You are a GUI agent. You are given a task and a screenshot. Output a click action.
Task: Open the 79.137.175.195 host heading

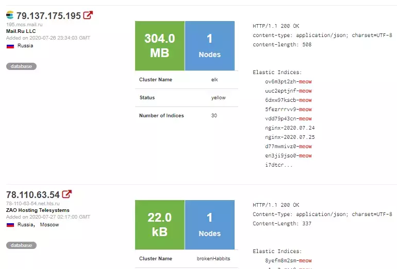(48, 15)
